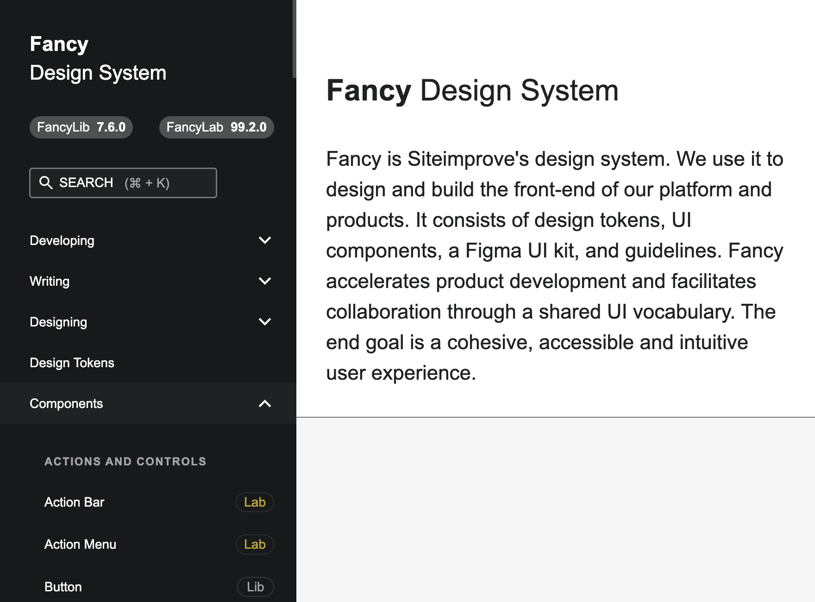The height and width of the screenshot is (602, 815).
Task: Click the main Fancy Design System heading
Action: click(472, 90)
